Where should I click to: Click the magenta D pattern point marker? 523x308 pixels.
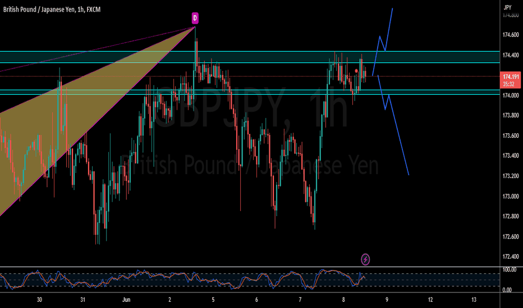tap(195, 18)
